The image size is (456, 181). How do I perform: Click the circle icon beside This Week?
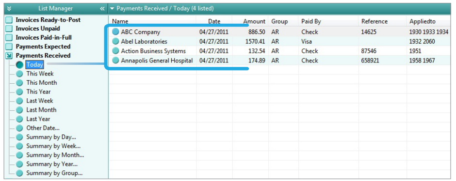coord(19,74)
